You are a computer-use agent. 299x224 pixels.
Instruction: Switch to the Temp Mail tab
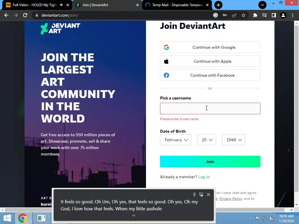click(177, 5)
